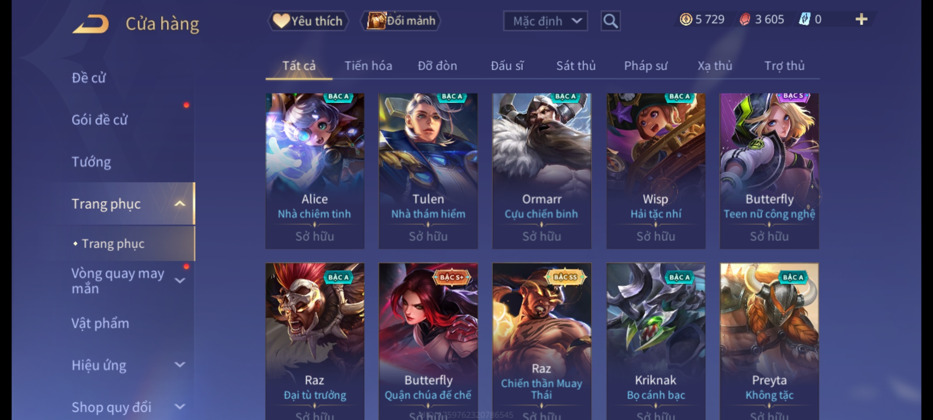The width and height of the screenshot is (933, 420).
Task: Select Alice Nhà chiêm tinh skin card
Action: click(x=315, y=171)
